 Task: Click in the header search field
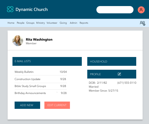tap(115, 10)
